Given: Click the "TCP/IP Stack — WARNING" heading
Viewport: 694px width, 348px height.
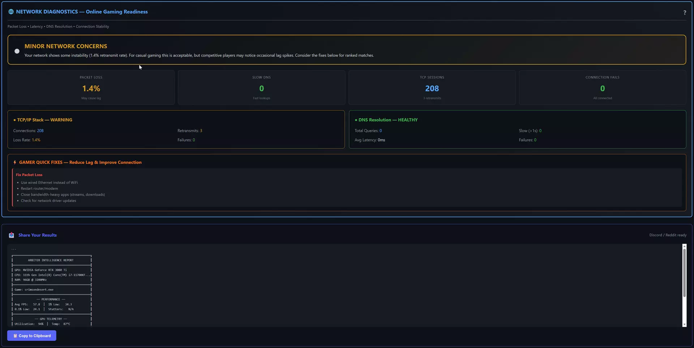Looking at the screenshot, I should (x=44, y=120).
